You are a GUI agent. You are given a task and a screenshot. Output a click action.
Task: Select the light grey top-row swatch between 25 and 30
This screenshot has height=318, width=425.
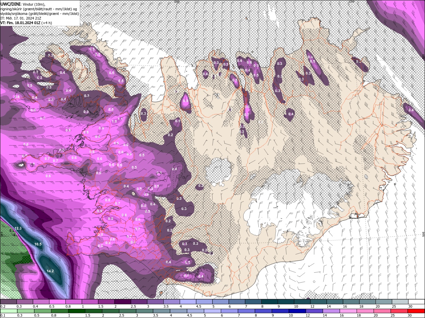coord(400,302)
